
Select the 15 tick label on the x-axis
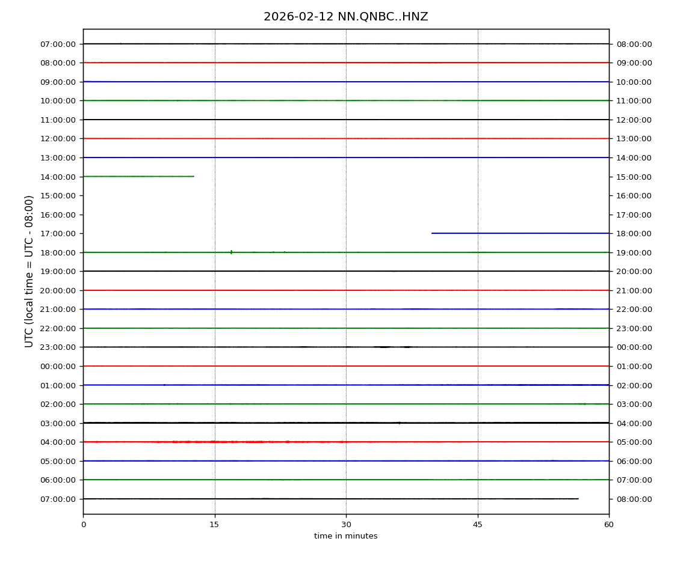[214, 525]
